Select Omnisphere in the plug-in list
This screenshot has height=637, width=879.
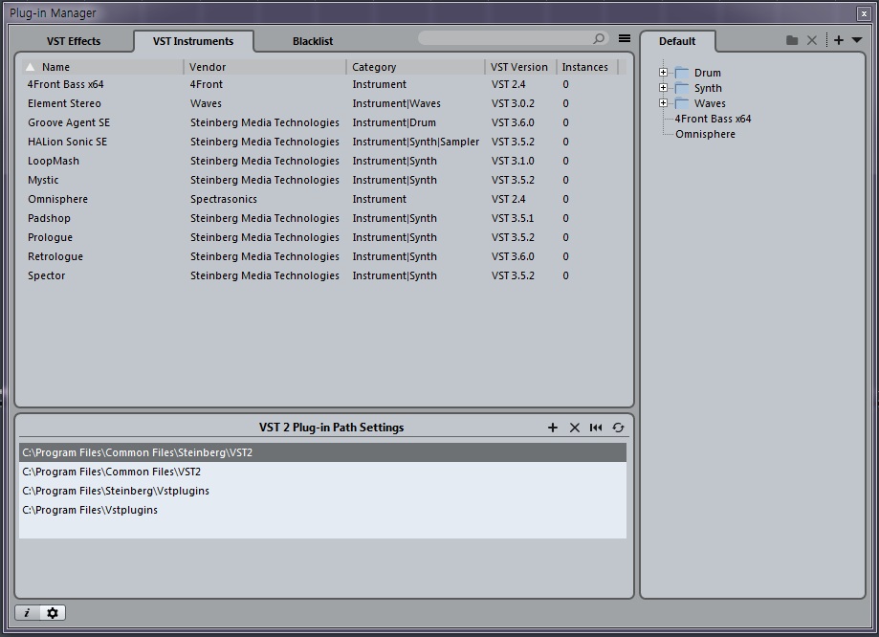[324, 199]
